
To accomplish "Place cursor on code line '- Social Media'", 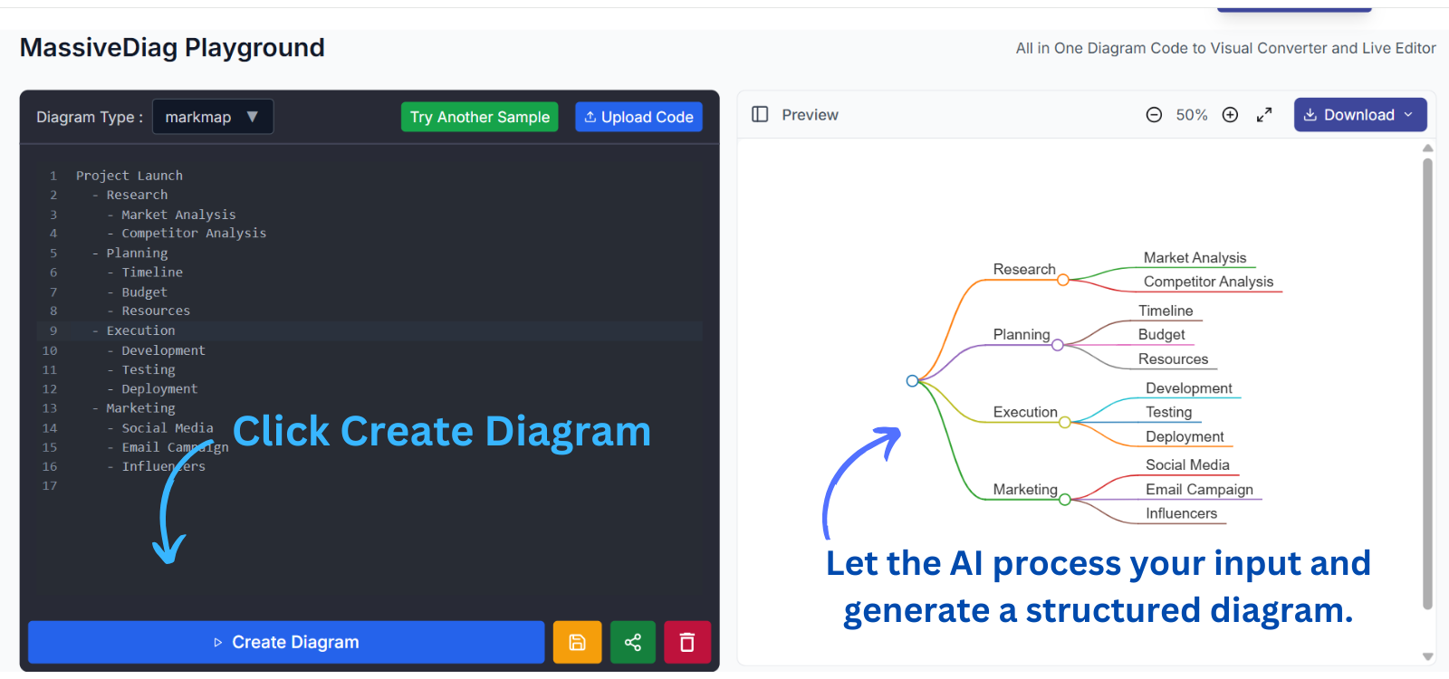I will pyautogui.click(x=160, y=428).
